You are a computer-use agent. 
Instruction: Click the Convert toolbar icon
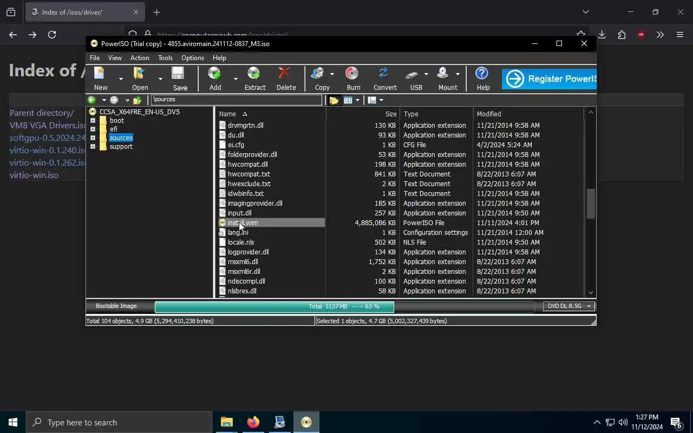pyautogui.click(x=384, y=78)
